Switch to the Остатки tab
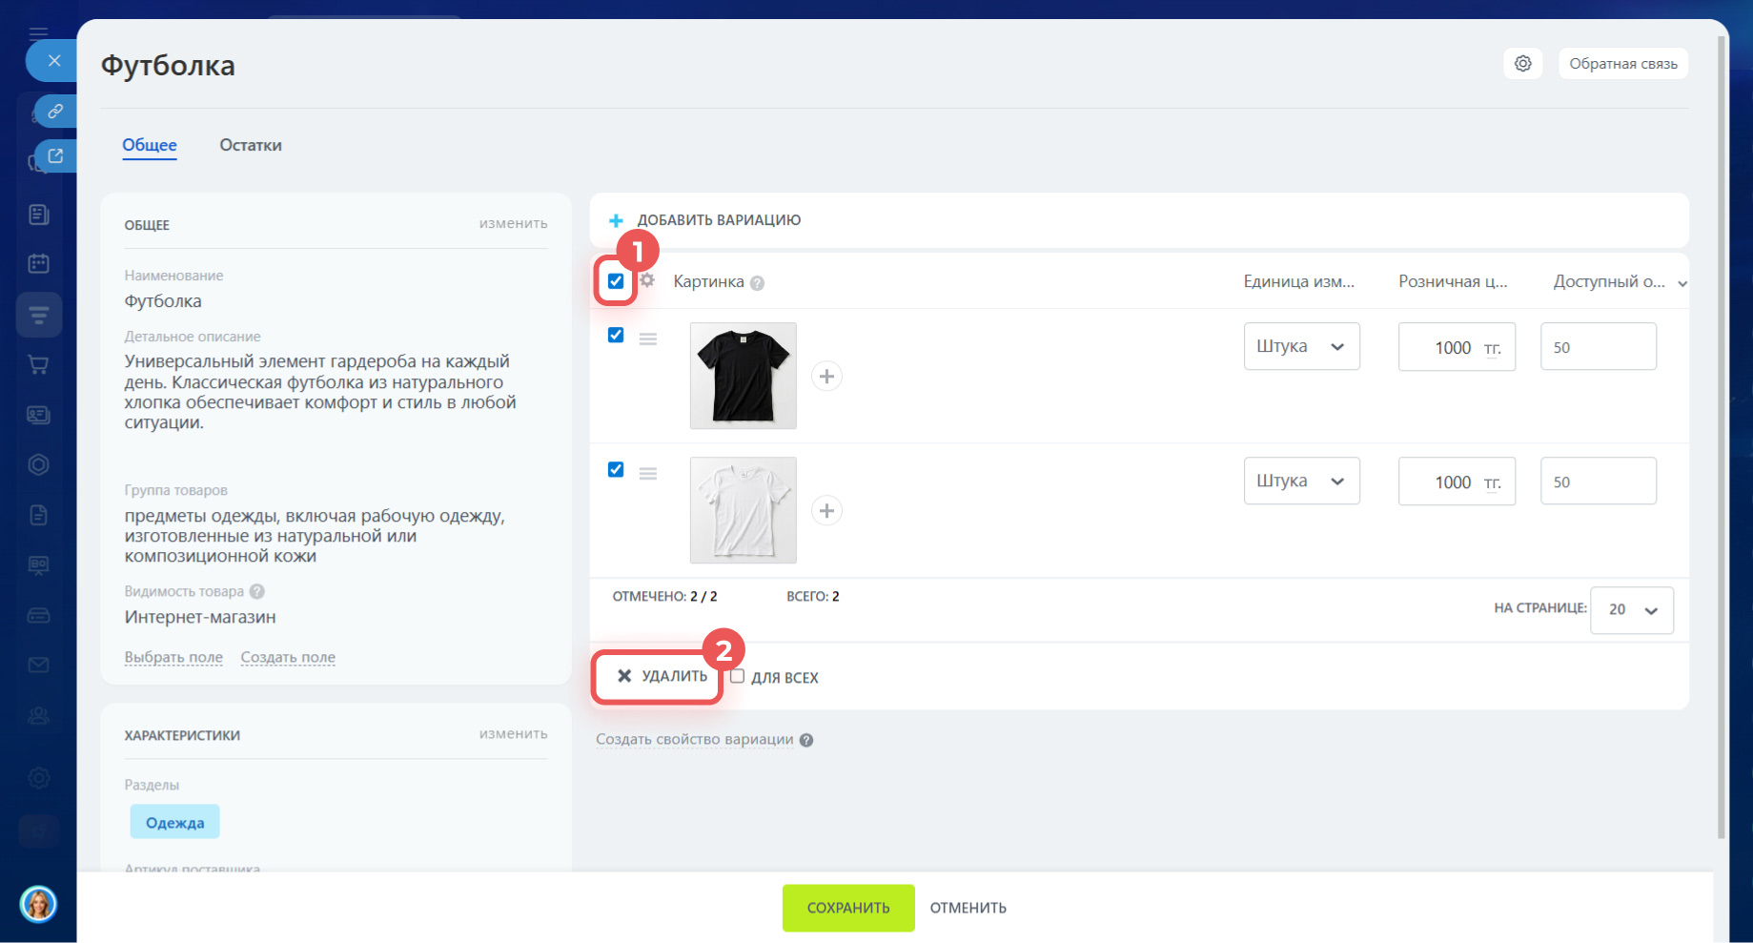The image size is (1753, 943). point(251,145)
